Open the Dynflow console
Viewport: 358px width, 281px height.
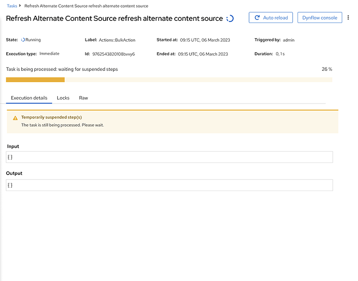tap(319, 18)
